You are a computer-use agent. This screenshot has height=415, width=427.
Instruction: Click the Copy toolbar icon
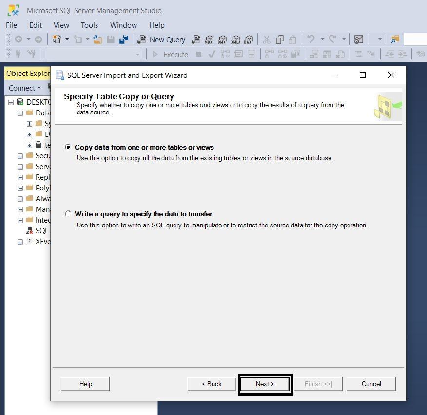[280, 40]
